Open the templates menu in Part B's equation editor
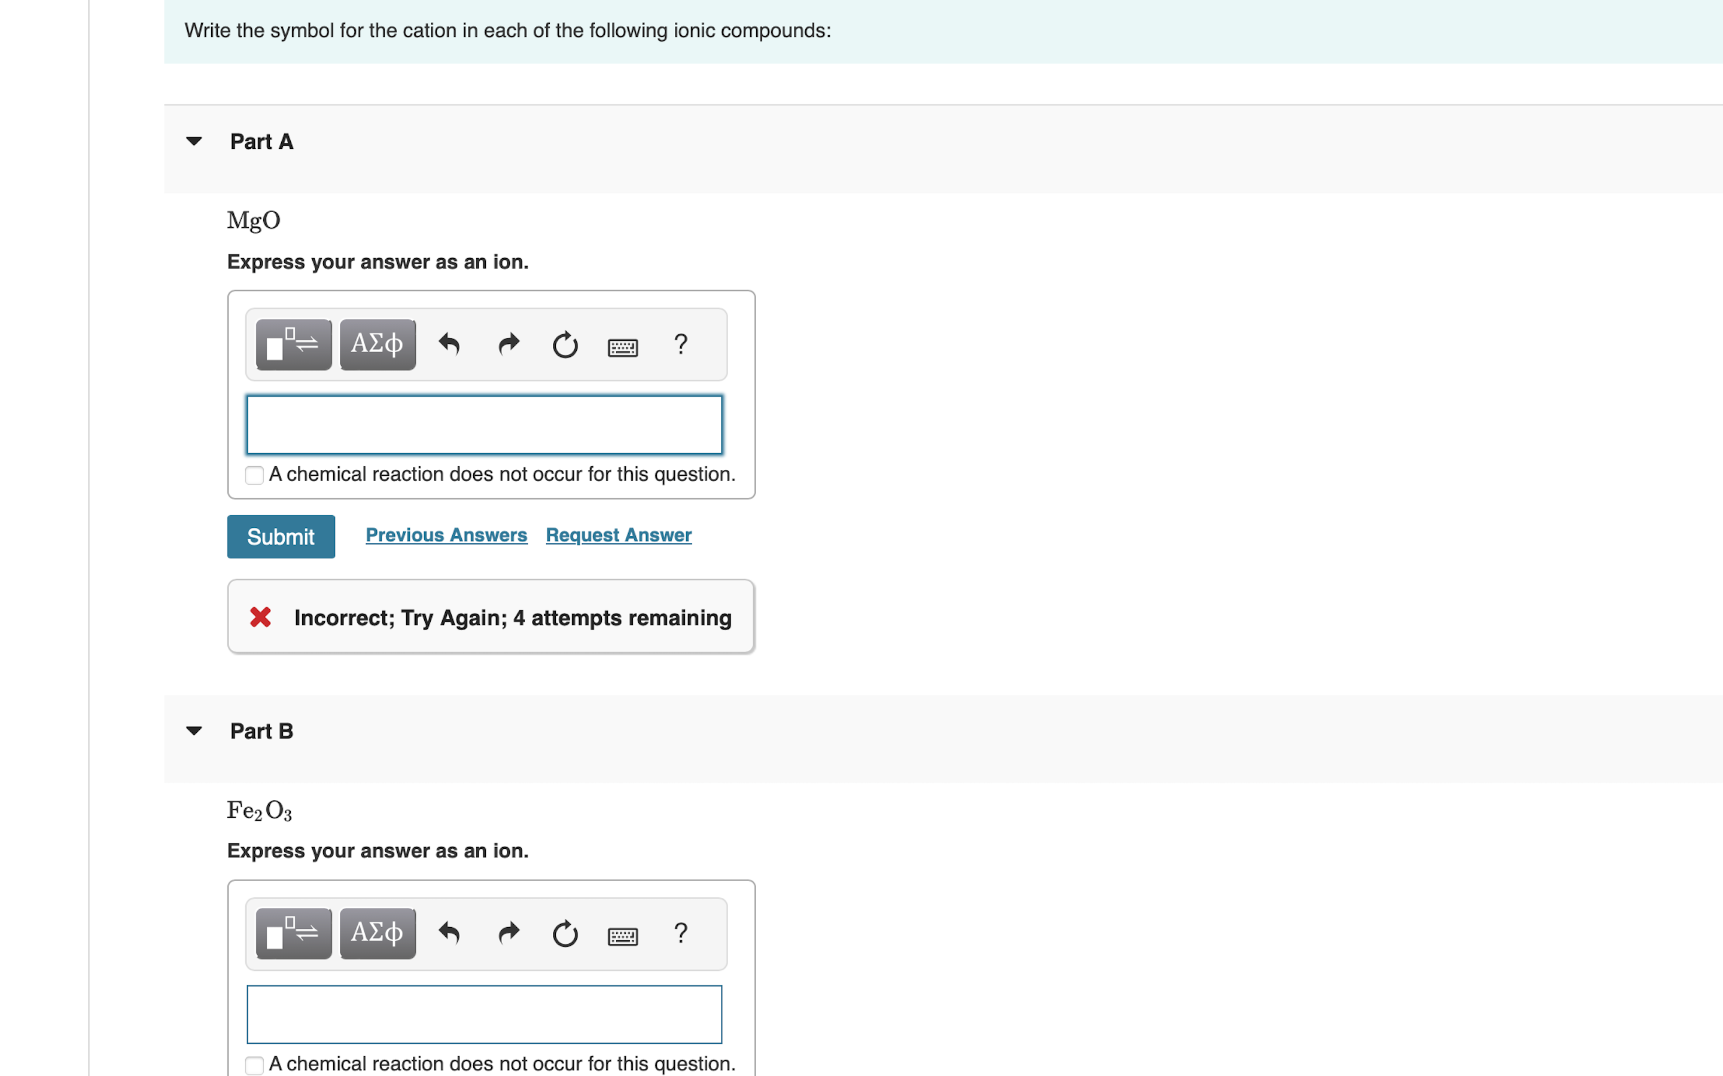 292,934
